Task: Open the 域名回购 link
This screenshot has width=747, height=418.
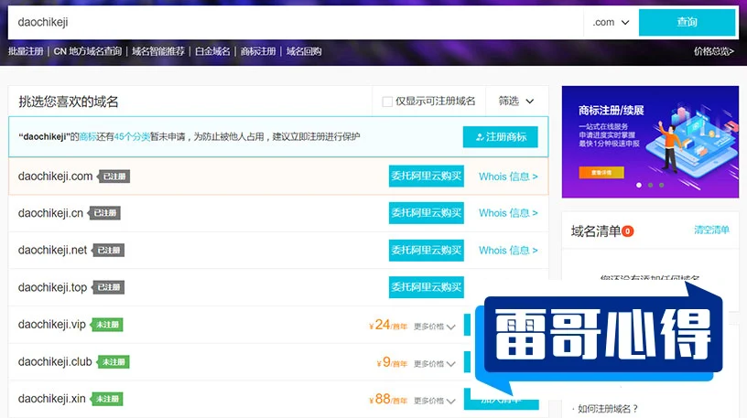Action: pyautogui.click(x=304, y=51)
